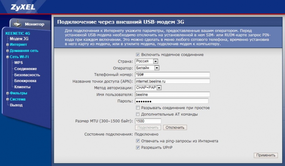Open Система section link

click(17, 99)
